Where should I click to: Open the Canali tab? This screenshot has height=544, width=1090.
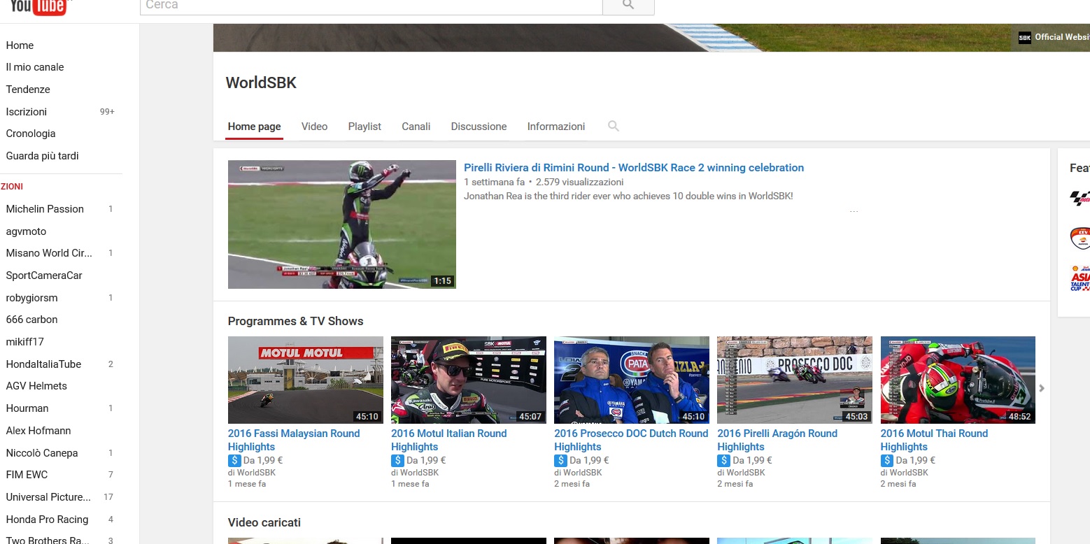(x=416, y=127)
